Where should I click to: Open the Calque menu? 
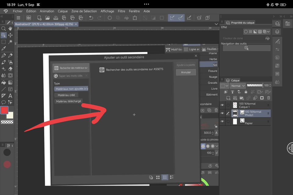[x=63, y=11]
